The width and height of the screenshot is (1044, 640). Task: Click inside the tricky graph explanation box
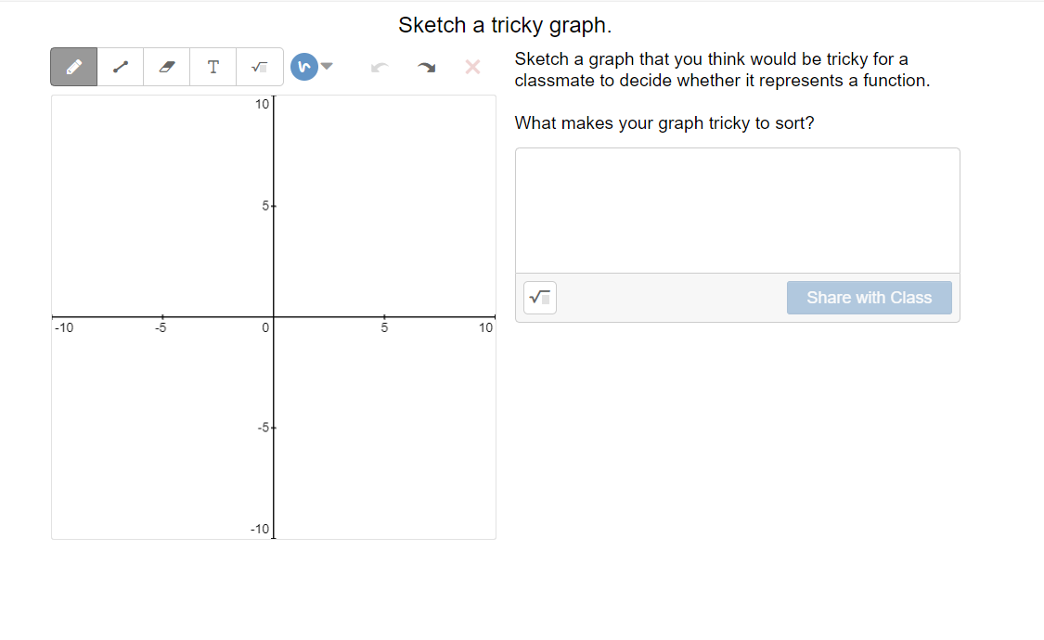click(737, 209)
